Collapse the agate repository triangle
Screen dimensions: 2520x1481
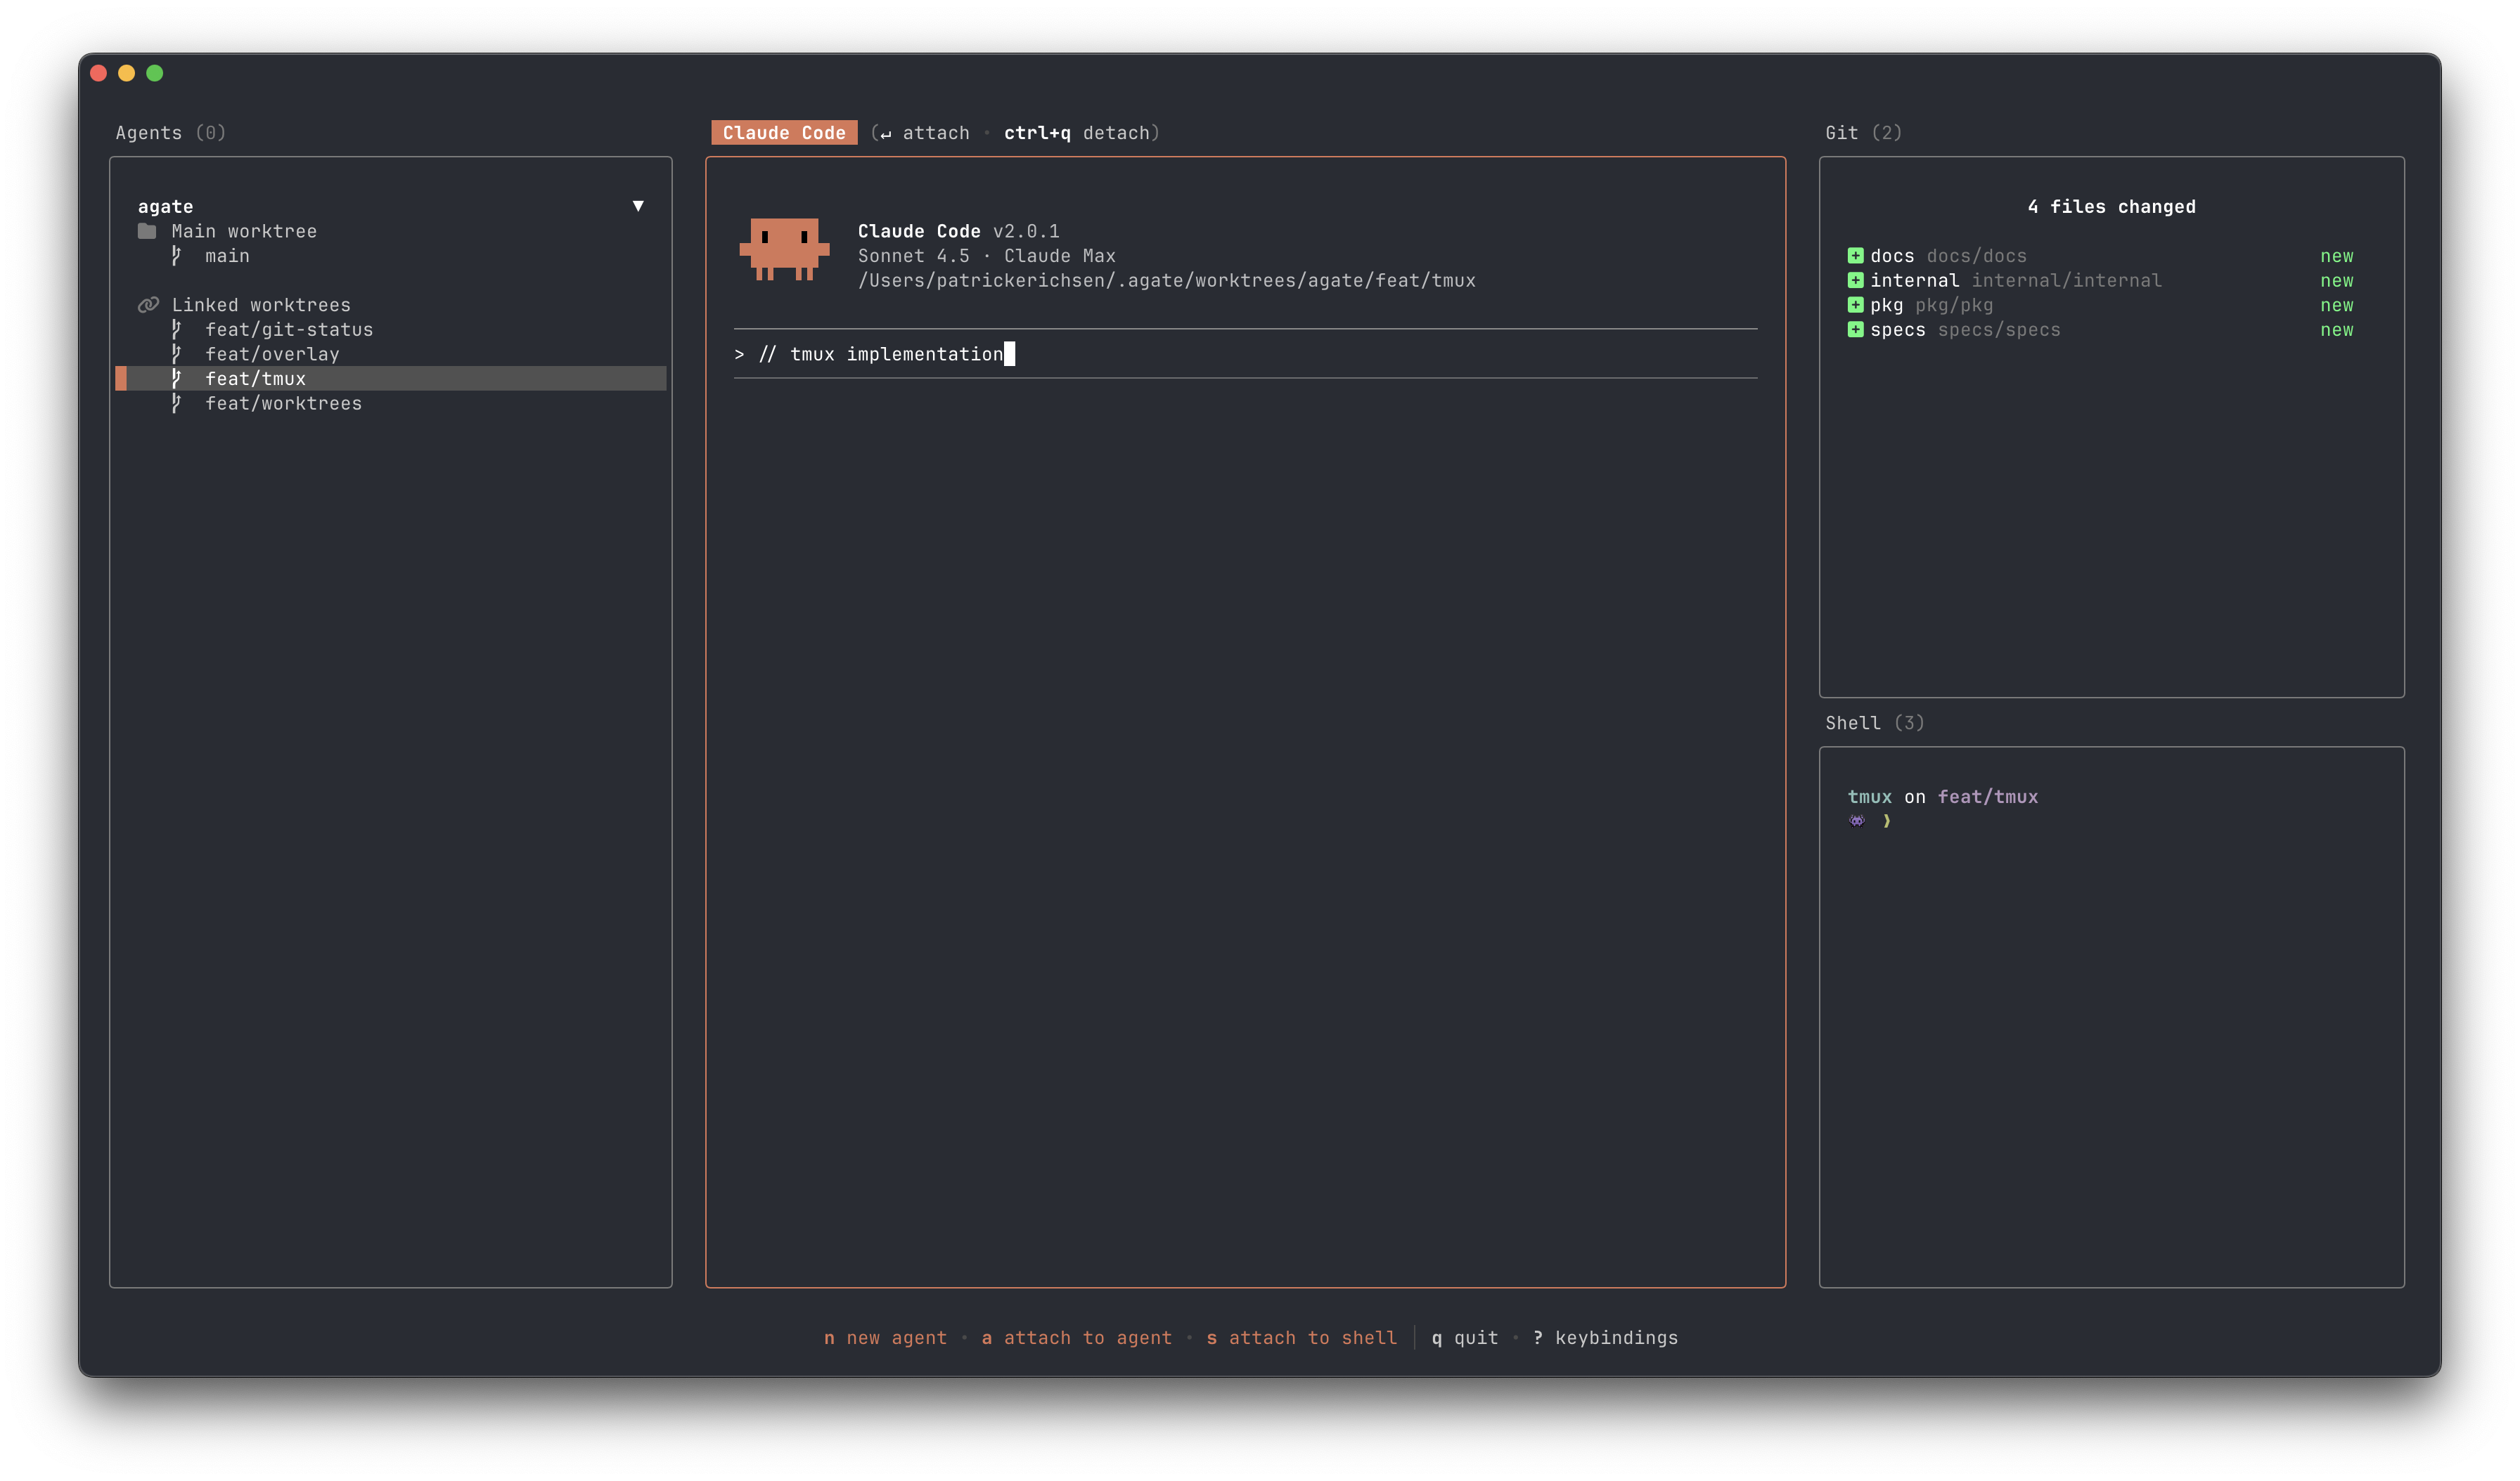pos(638,206)
